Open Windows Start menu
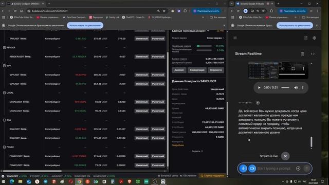This screenshot has width=329, height=185. tap(3, 181)
